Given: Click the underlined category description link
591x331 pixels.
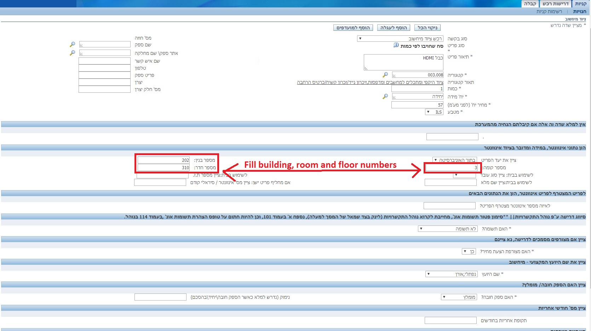Looking at the screenshot, I should (370, 82).
